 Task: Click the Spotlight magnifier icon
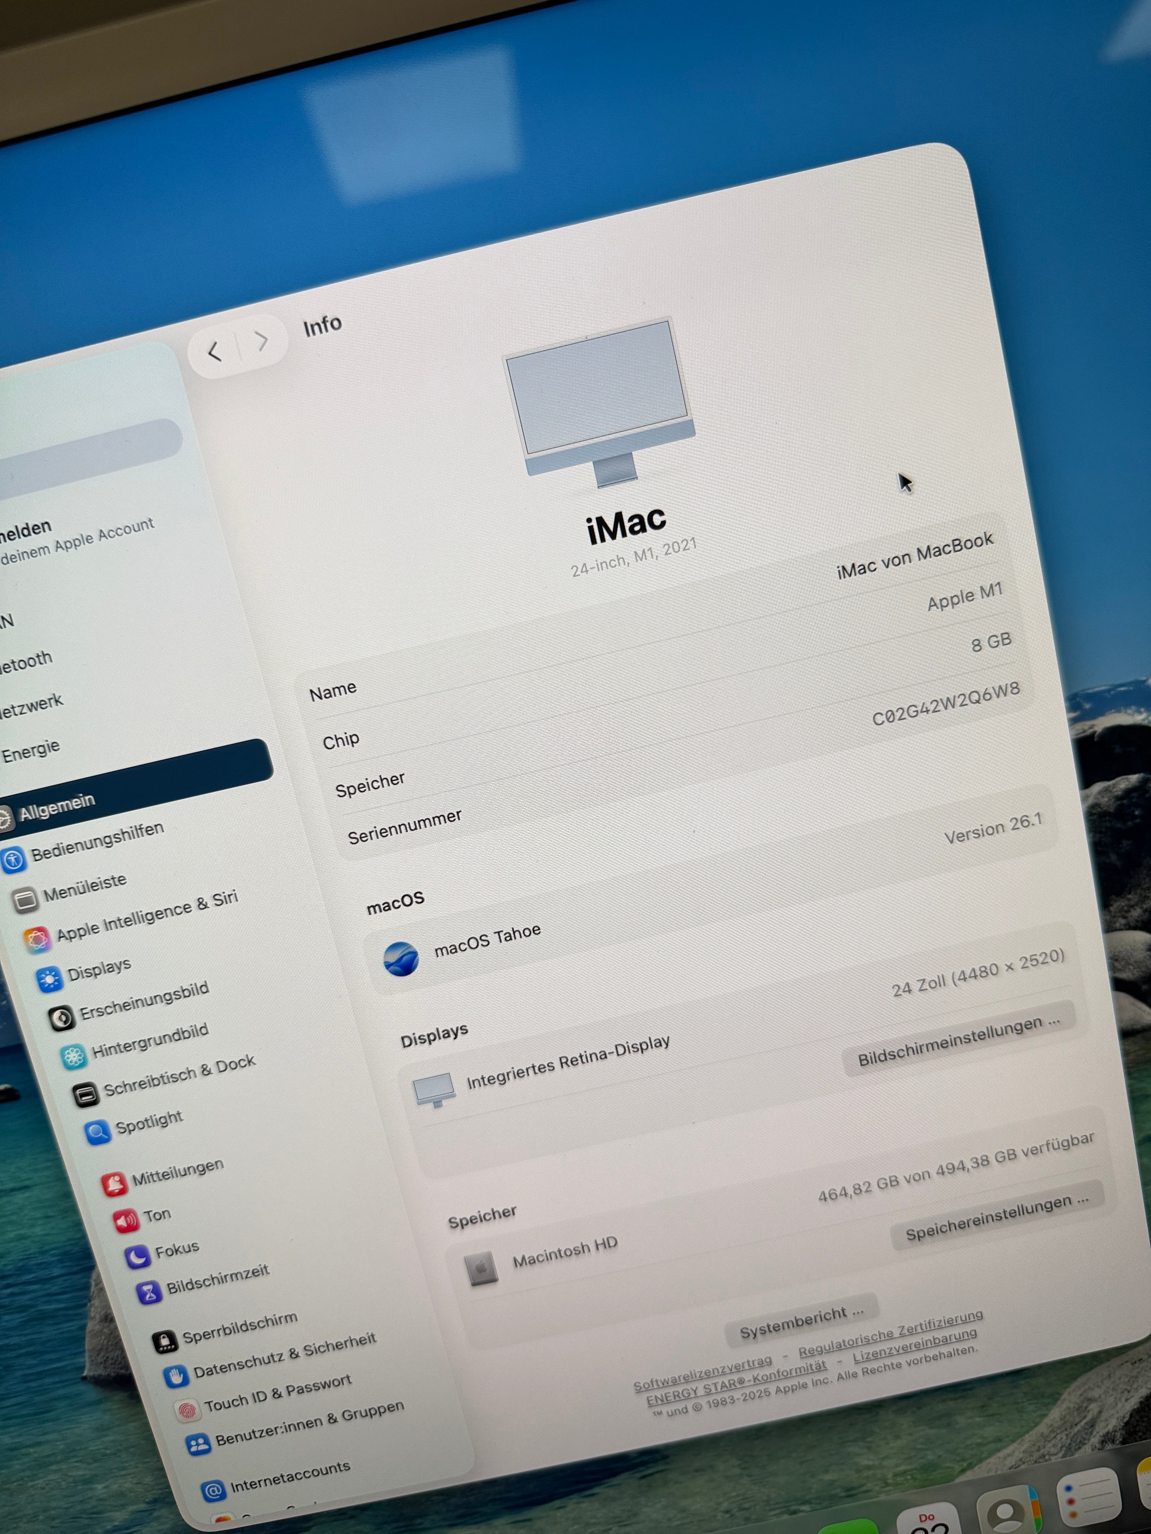(x=98, y=1133)
